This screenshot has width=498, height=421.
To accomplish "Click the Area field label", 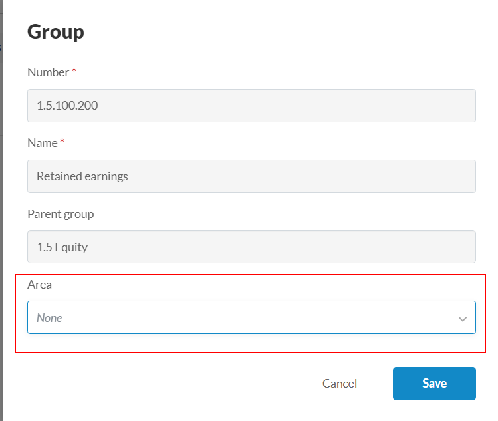I will pyautogui.click(x=39, y=285).
